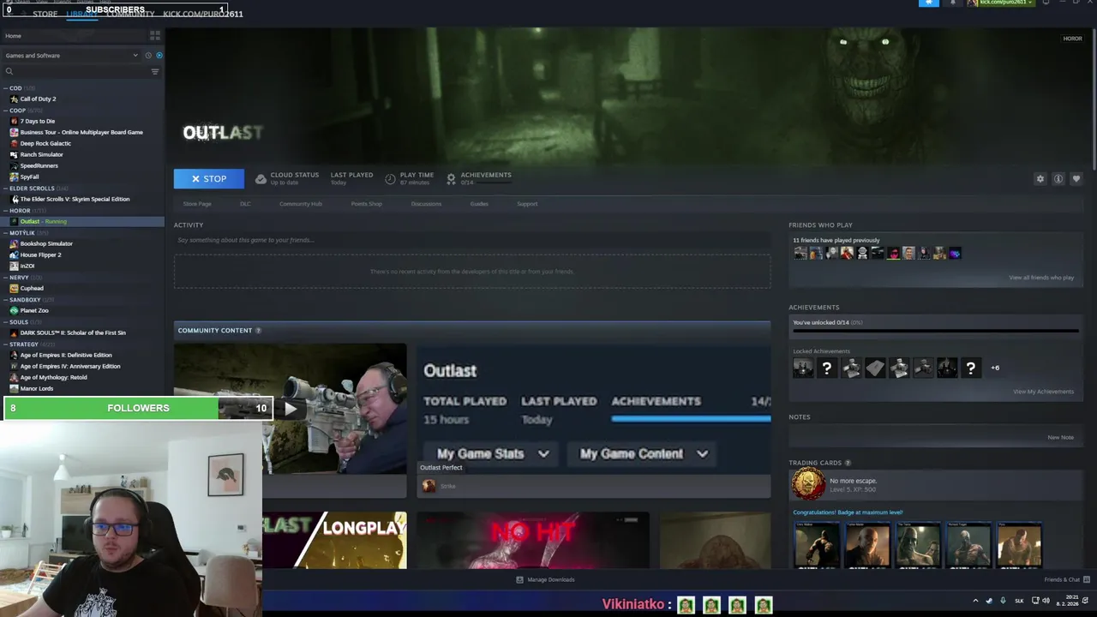Switch library to grid view icon
This screenshot has width=1097, height=617.
[155, 36]
